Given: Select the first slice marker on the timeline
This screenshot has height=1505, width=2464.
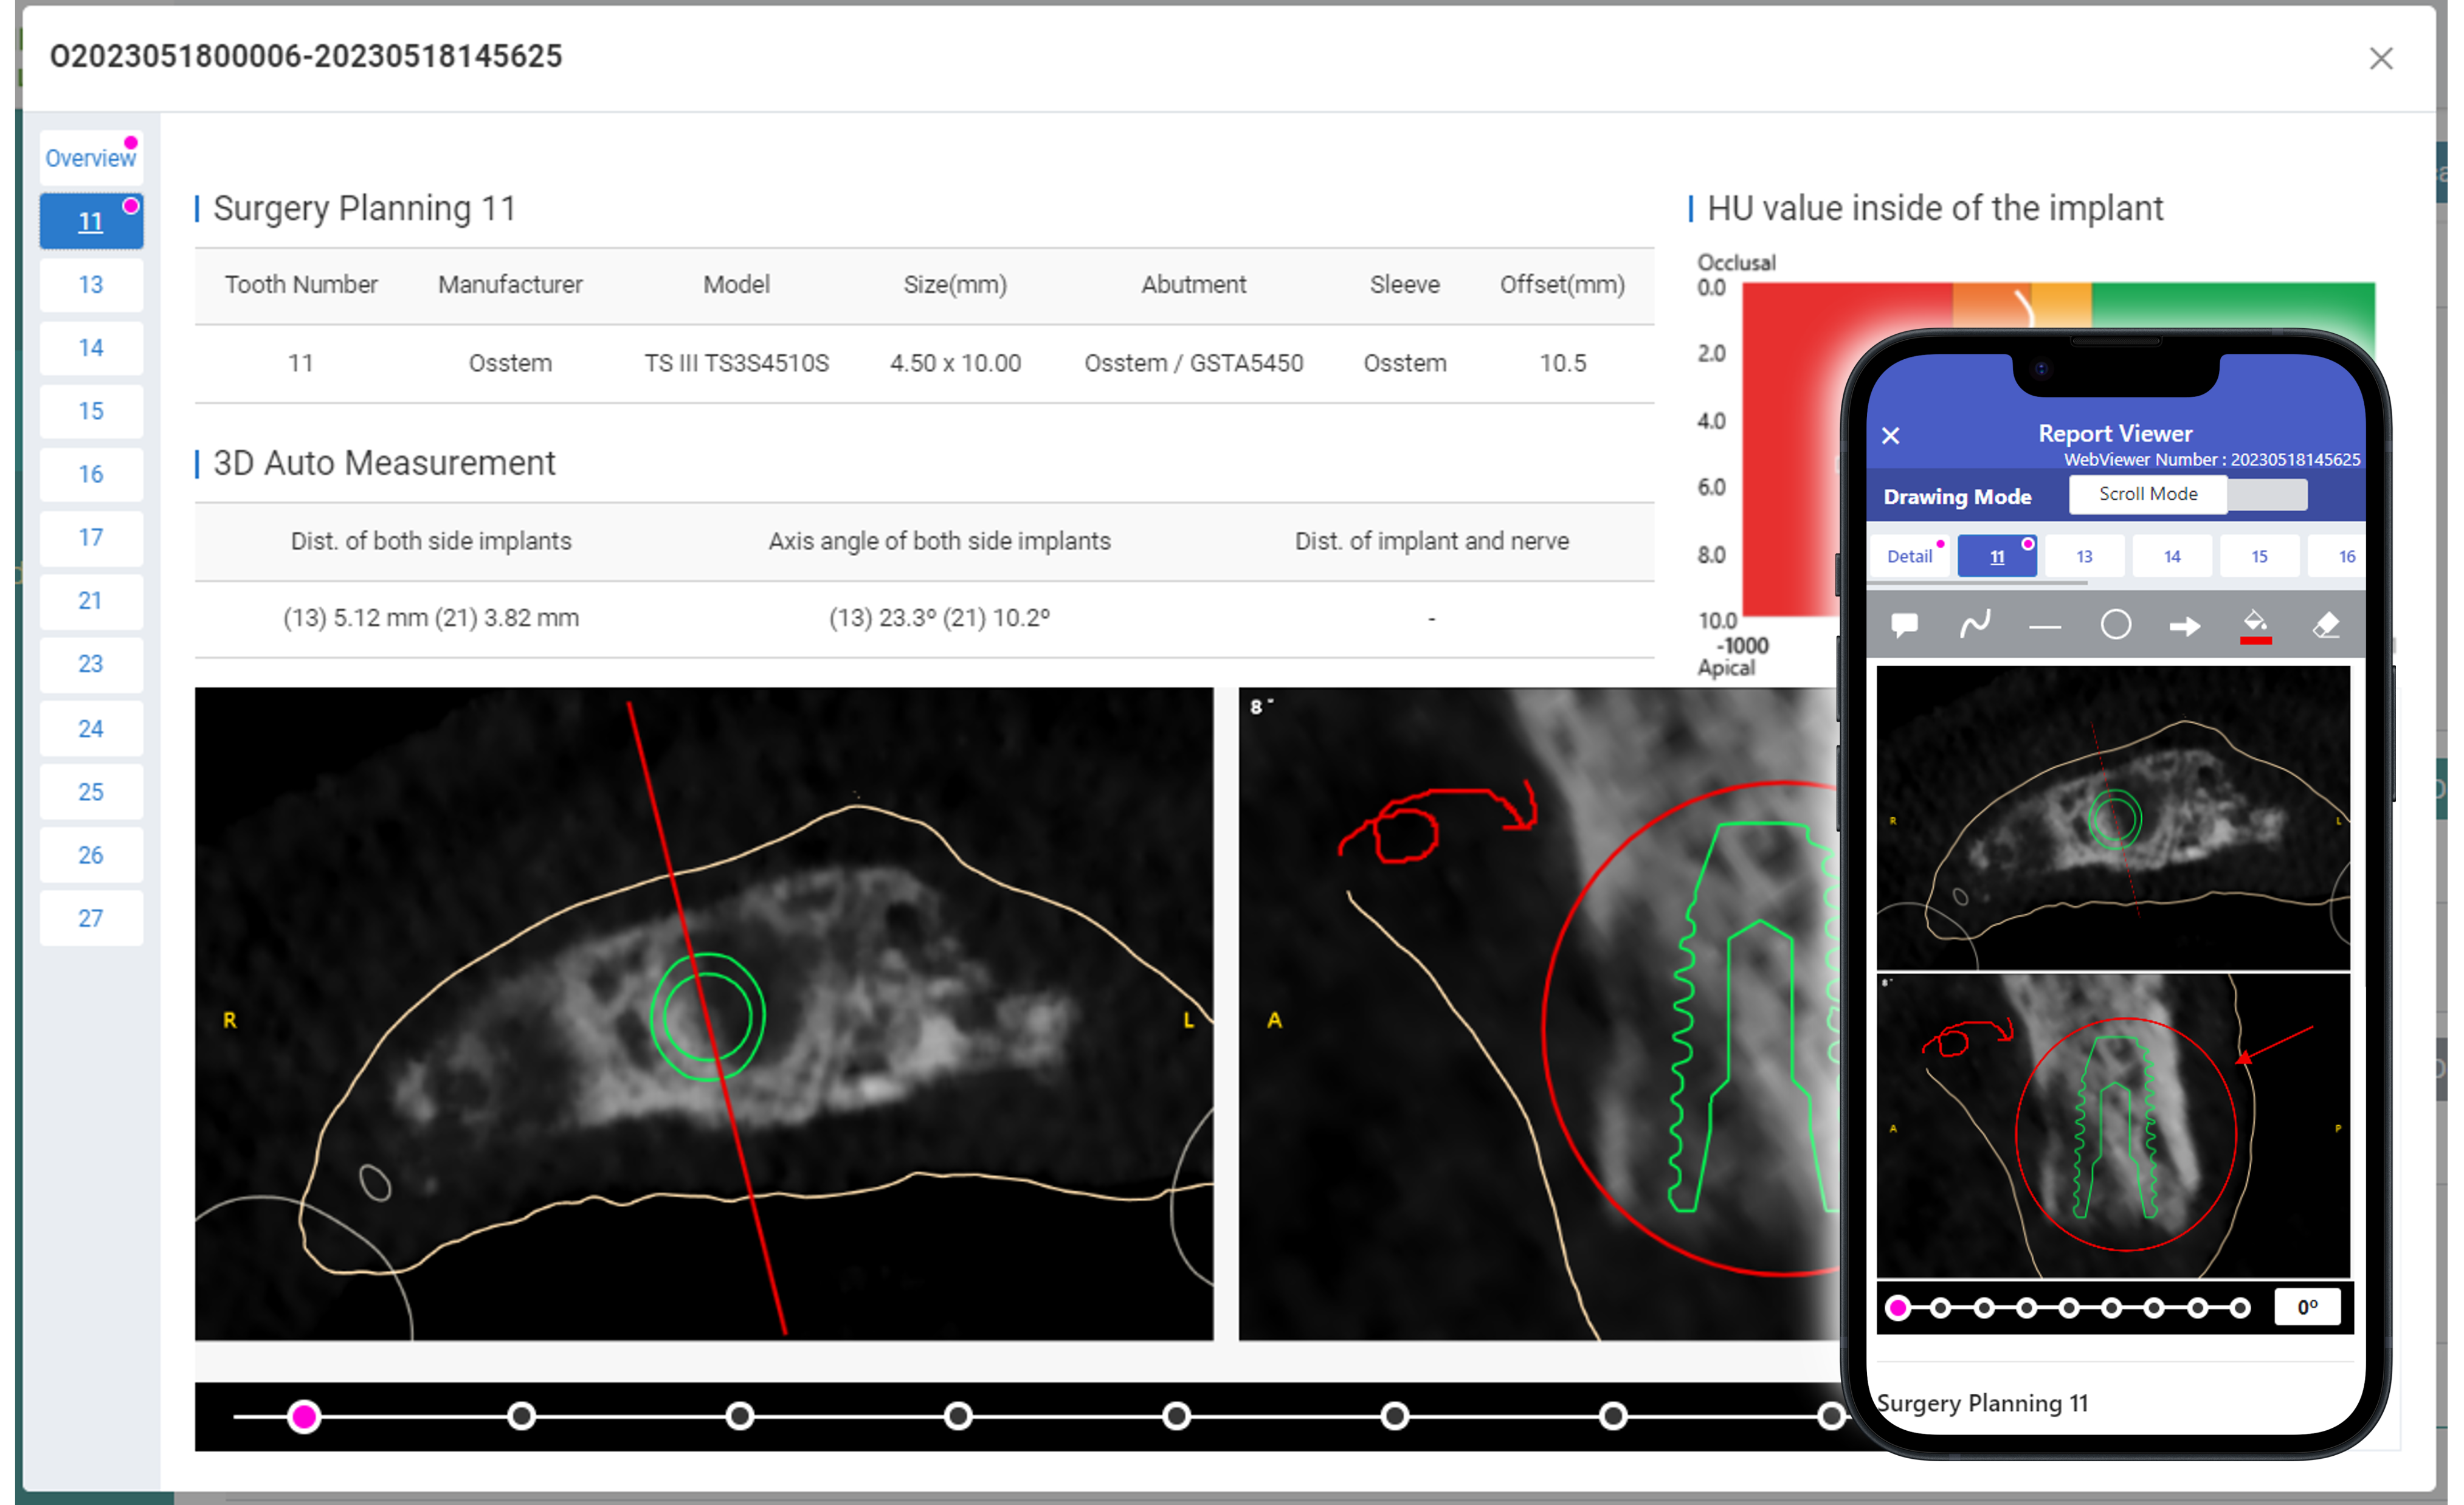Looking at the screenshot, I should click(x=304, y=1417).
